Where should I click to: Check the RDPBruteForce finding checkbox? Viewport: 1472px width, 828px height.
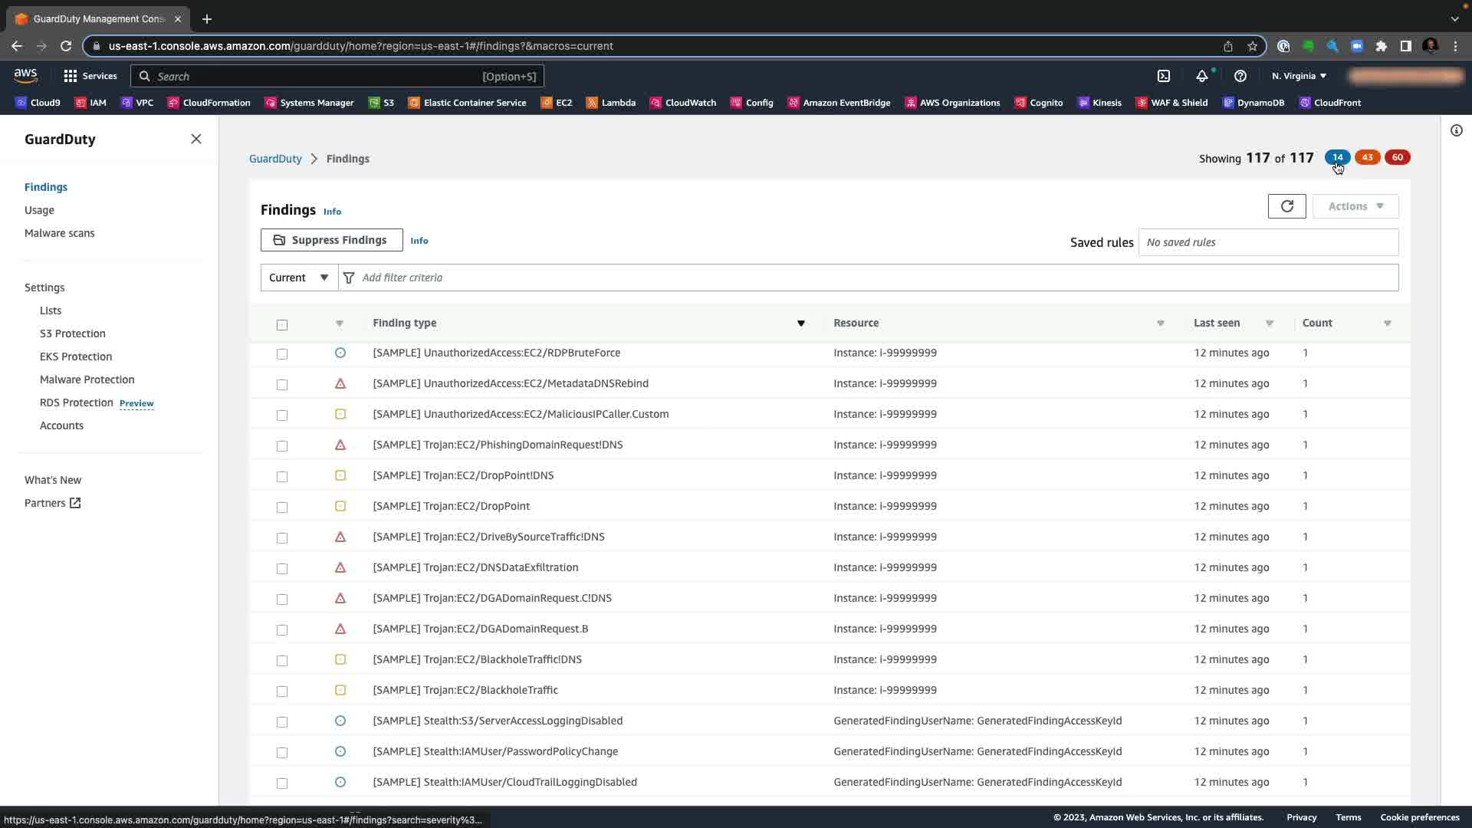(282, 353)
